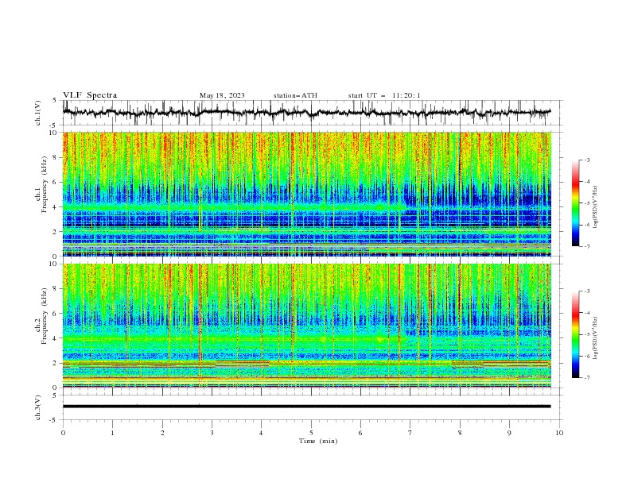Image resolution: width=630 pixels, height=486 pixels.
Task: Click the 'ch.1(V)' waveform axis label
Action: tap(38, 113)
